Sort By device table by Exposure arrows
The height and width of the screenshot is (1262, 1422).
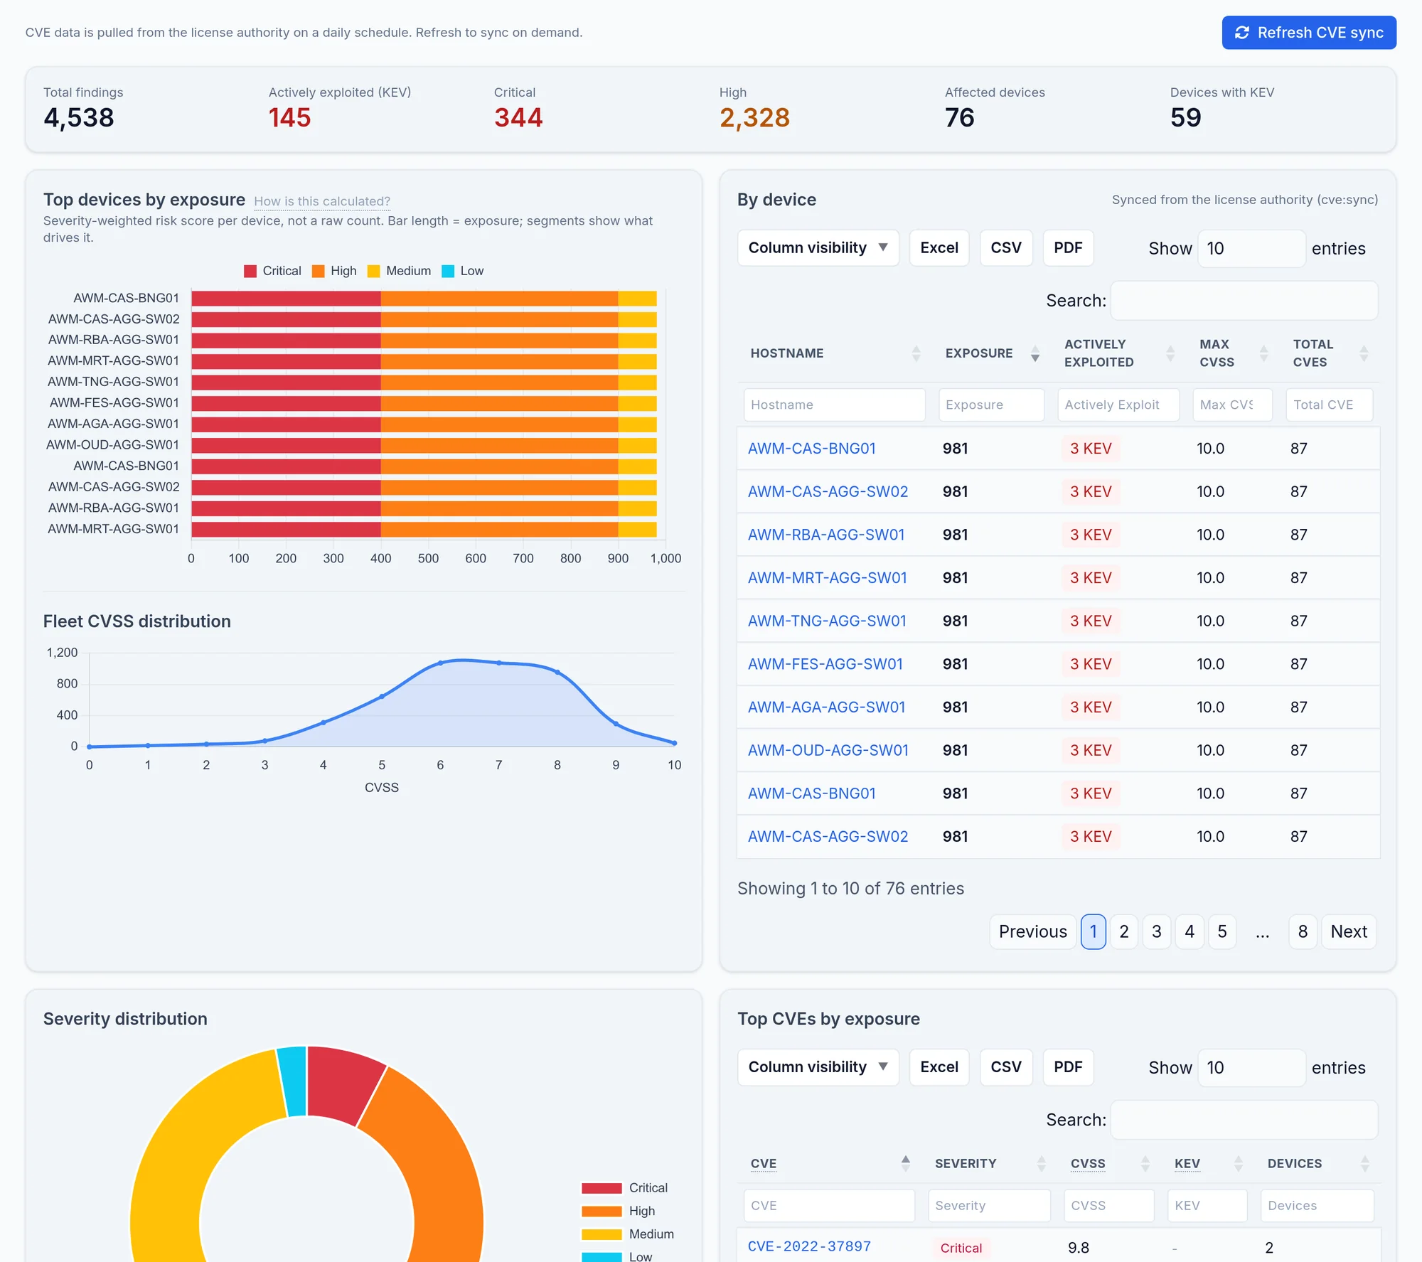(x=1035, y=353)
